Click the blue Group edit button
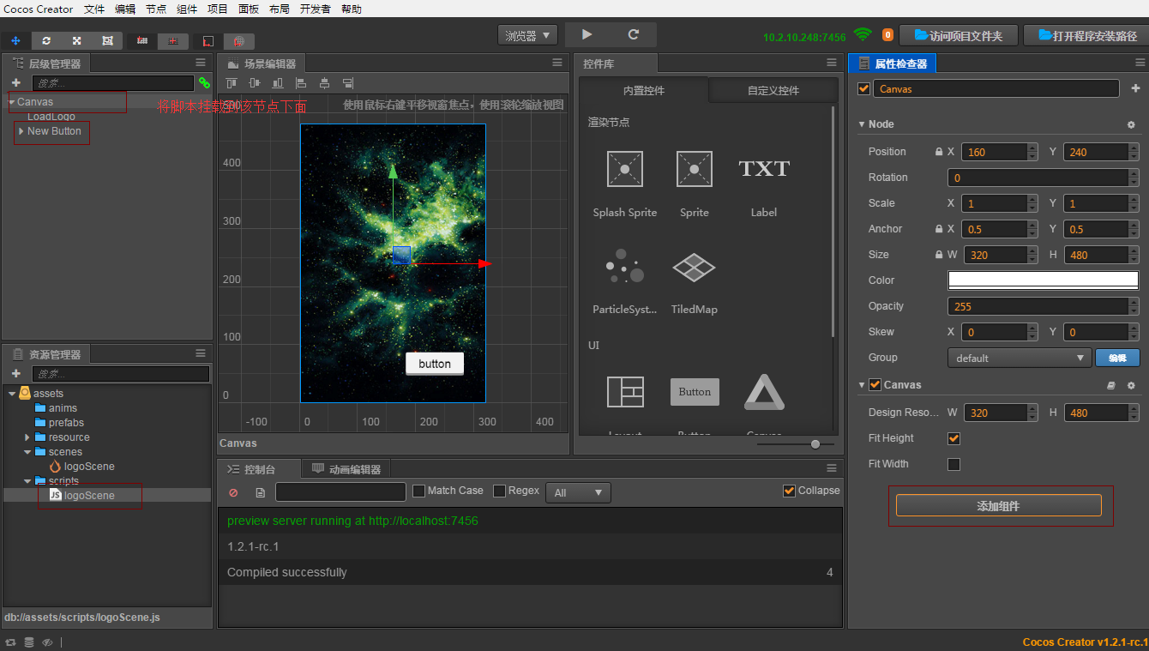The width and height of the screenshot is (1149, 651). click(1117, 358)
